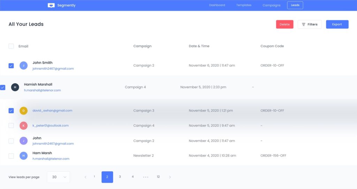Click ORDER-156-OFF coupon code
This screenshot has height=189, width=357.
coord(273,156)
